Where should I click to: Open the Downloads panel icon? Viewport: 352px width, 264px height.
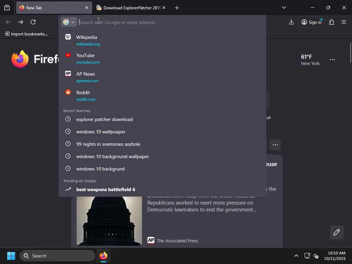(x=291, y=22)
